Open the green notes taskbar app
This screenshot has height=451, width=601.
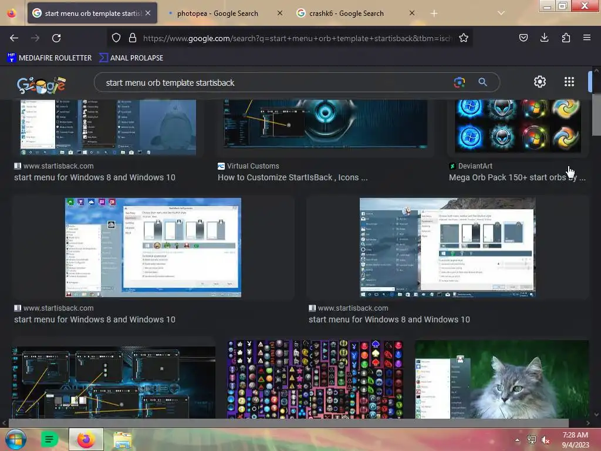[x=49, y=439]
